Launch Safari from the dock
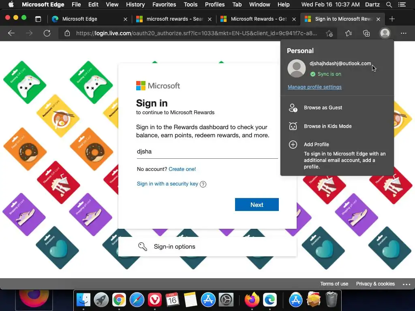Viewport: 415px width, 311px height. (x=137, y=300)
